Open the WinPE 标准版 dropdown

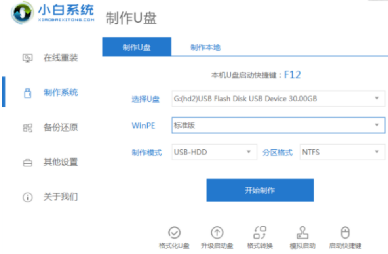point(278,125)
